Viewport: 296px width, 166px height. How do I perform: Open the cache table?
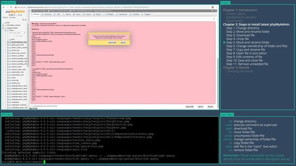coord(13,78)
